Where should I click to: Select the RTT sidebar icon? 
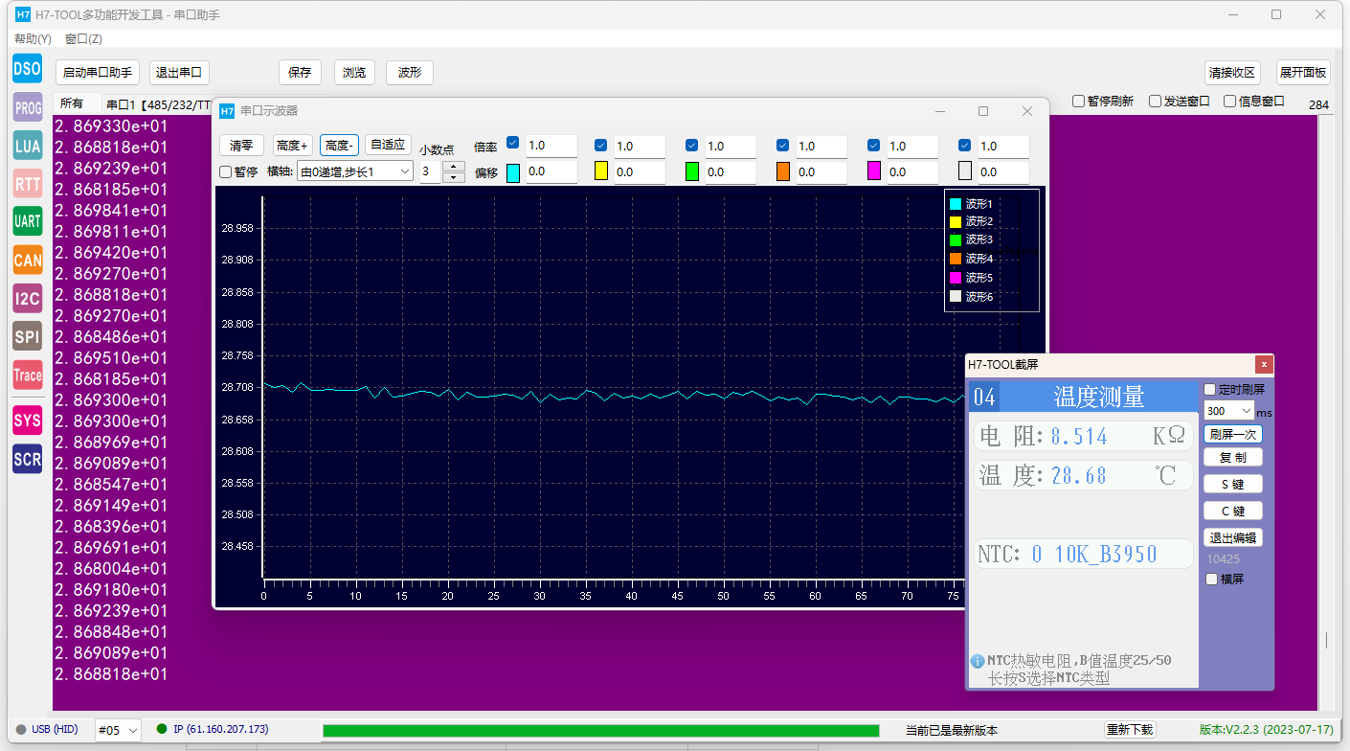(x=28, y=183)
